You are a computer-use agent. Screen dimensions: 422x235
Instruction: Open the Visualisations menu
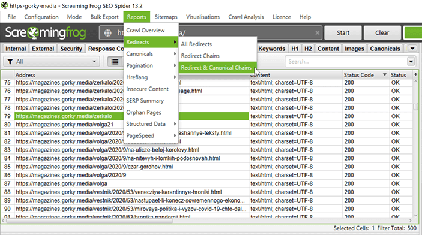click(x=203, y=17)
